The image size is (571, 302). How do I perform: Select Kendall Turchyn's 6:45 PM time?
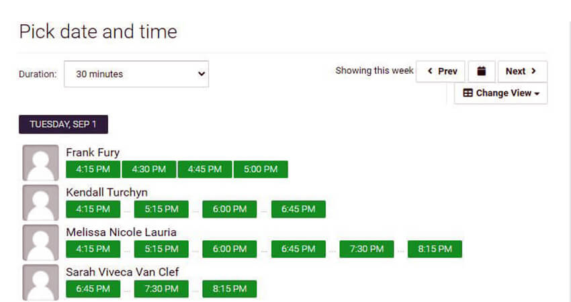pos(298,209)
